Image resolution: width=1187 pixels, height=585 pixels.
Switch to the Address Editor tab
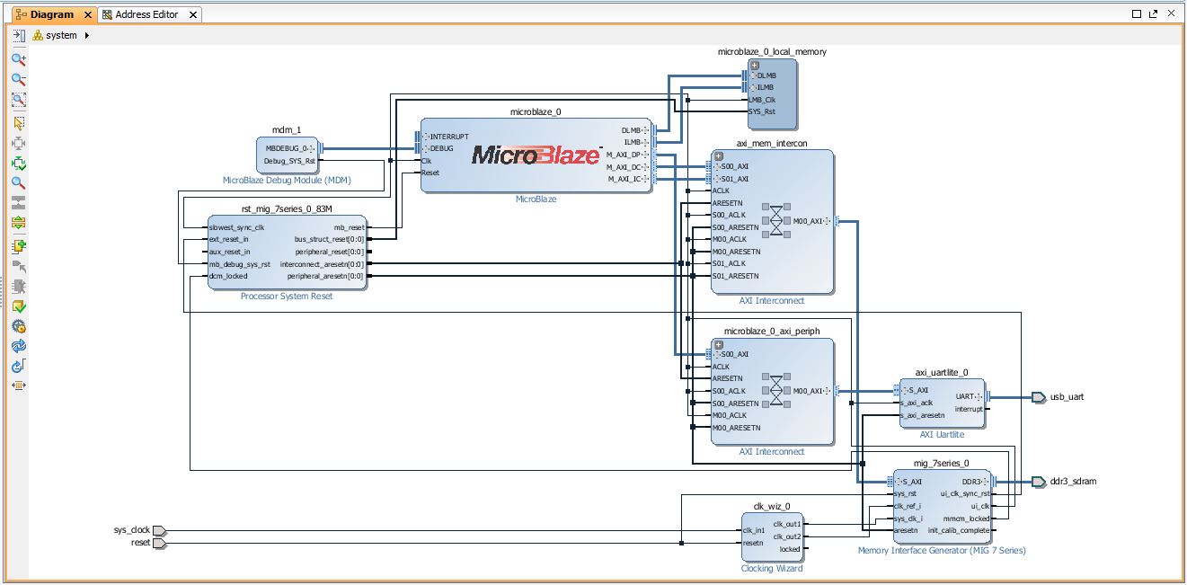[146, 14]
